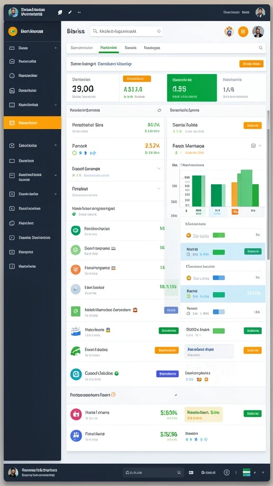Click the light green circle list icon
Viewport: 273px width, 486px height.
(75, 250)
